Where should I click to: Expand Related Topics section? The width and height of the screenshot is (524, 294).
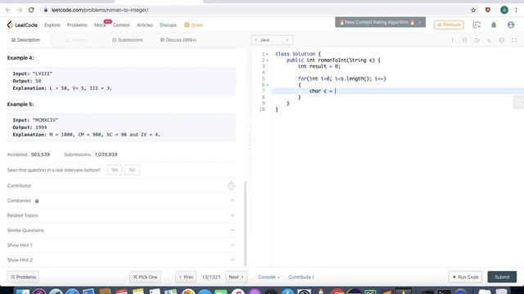coord(121,216)
